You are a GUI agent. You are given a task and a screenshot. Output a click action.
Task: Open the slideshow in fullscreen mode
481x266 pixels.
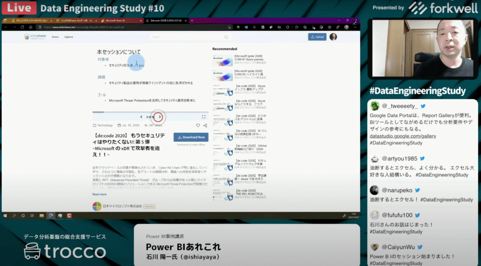point(203,117)
